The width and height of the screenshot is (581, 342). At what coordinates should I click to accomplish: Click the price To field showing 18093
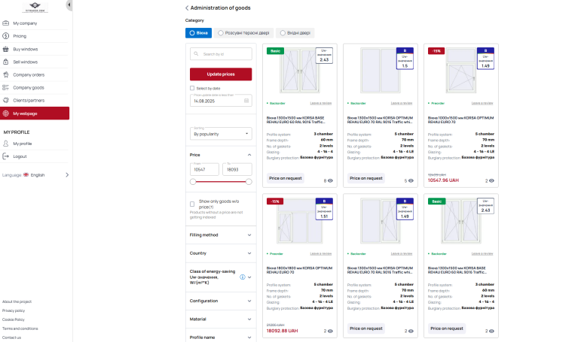tap(237, 169)
